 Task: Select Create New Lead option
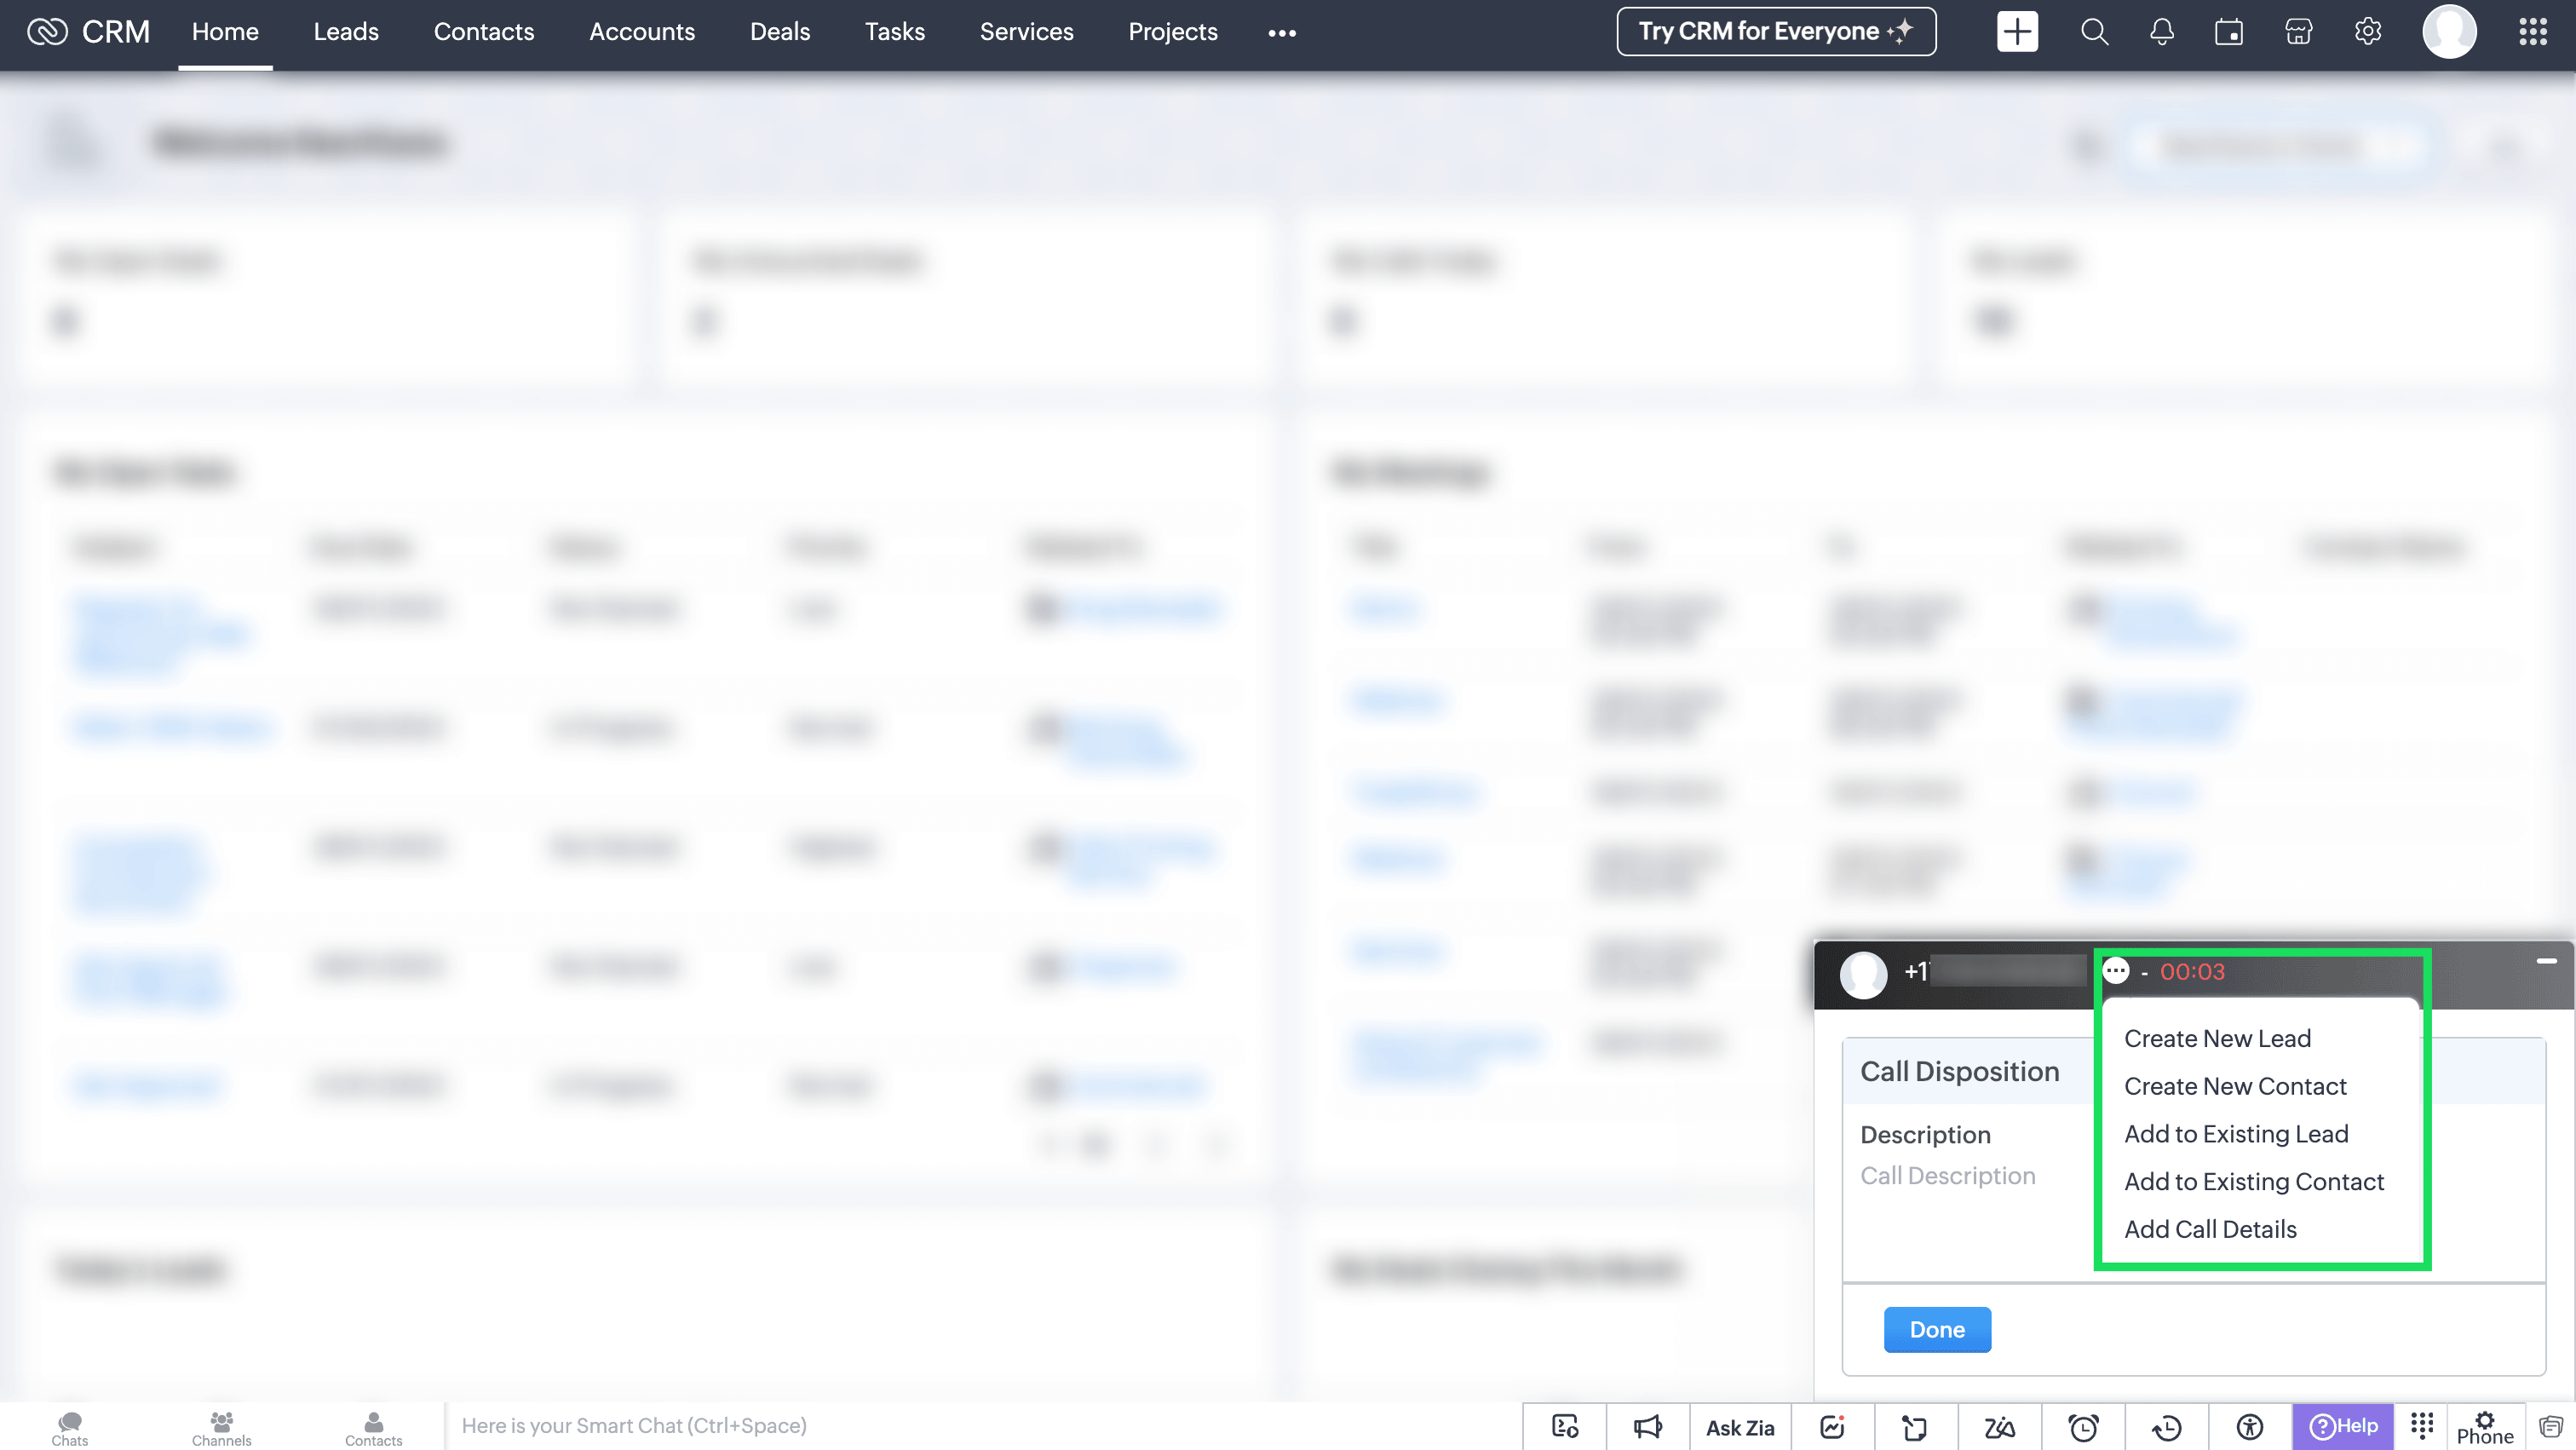pyautogui.click(x=2217, y=1038)
